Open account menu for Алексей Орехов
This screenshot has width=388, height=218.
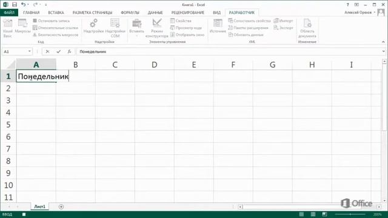360,12
